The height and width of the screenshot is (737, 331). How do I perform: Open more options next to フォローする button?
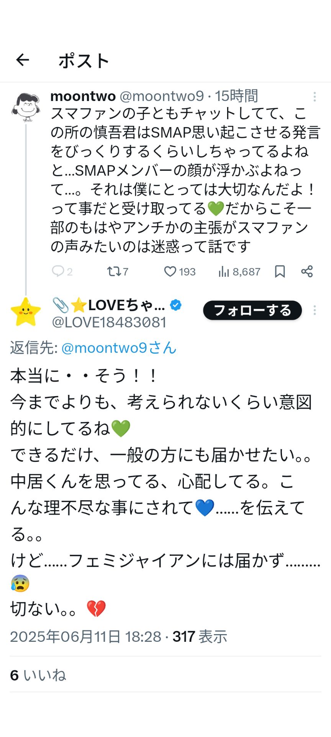(x=315, y=310)
